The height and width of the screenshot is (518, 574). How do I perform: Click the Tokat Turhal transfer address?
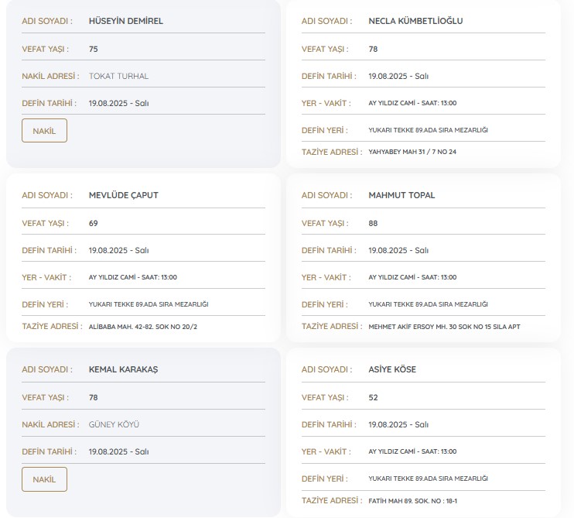118,76
